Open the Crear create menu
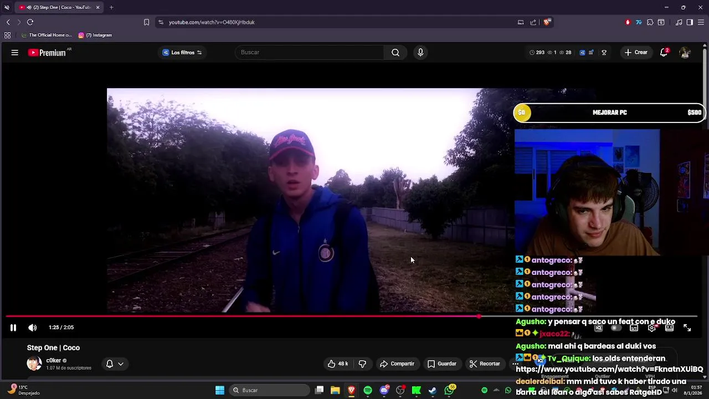 [x=636, y=53]
